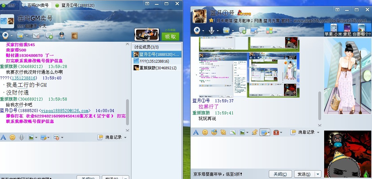This screenshot has height=179, width=372.
Task: Click 蓝月①号 chat scrollbar thumb
Action: click(320, 107)
